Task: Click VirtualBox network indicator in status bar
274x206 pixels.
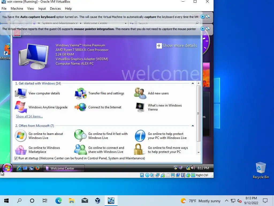Action: (x=157, y=175)
